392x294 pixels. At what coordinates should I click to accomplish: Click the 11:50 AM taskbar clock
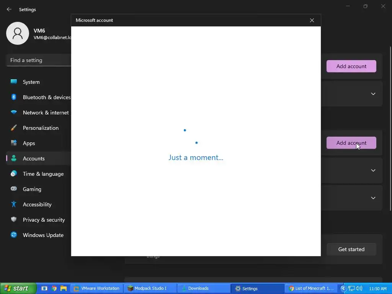point(378,289)
